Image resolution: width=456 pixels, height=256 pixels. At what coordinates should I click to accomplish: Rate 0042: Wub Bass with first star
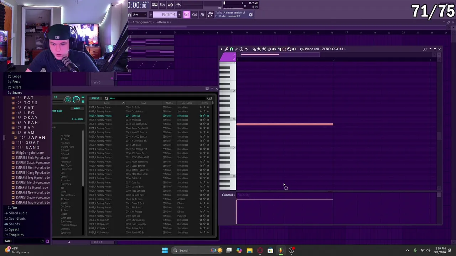click(201, 120)
